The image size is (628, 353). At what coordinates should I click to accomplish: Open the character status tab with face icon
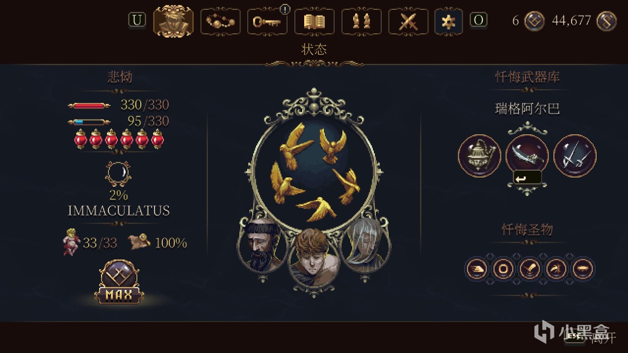tap(173, 21)
